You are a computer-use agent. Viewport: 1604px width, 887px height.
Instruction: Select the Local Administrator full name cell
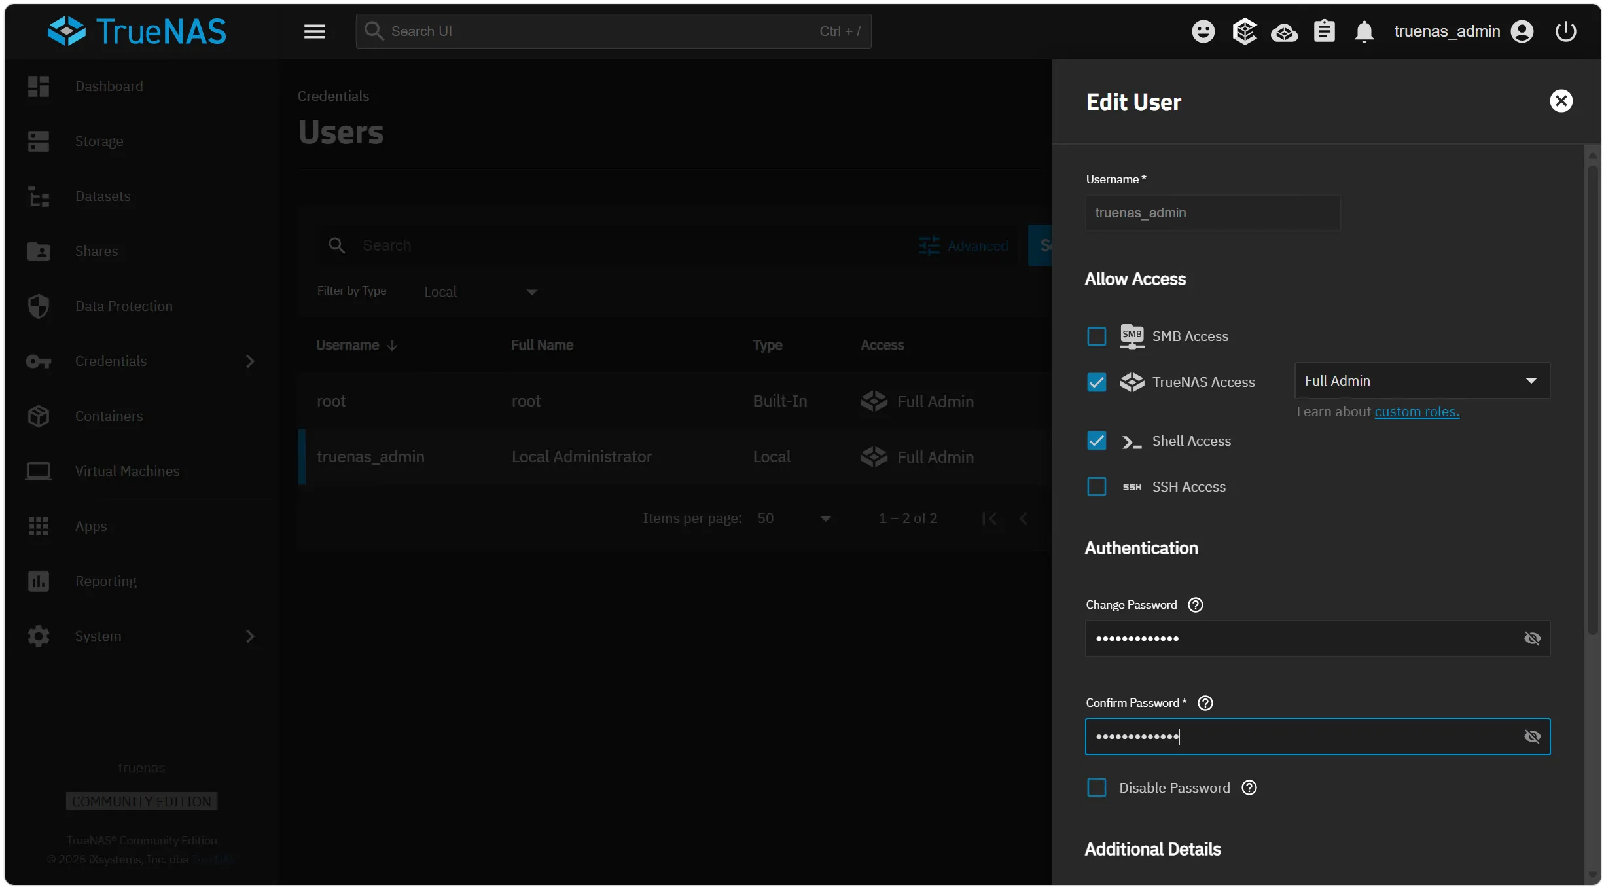point(581,457)
